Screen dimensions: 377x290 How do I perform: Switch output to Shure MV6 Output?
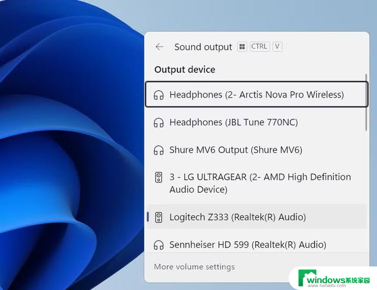click(x=257, y=150)
